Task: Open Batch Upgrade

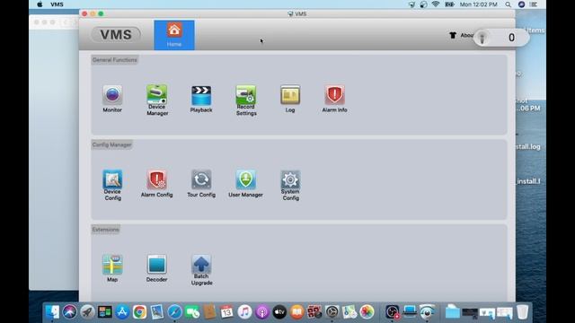Action: [x=201, y=270]
